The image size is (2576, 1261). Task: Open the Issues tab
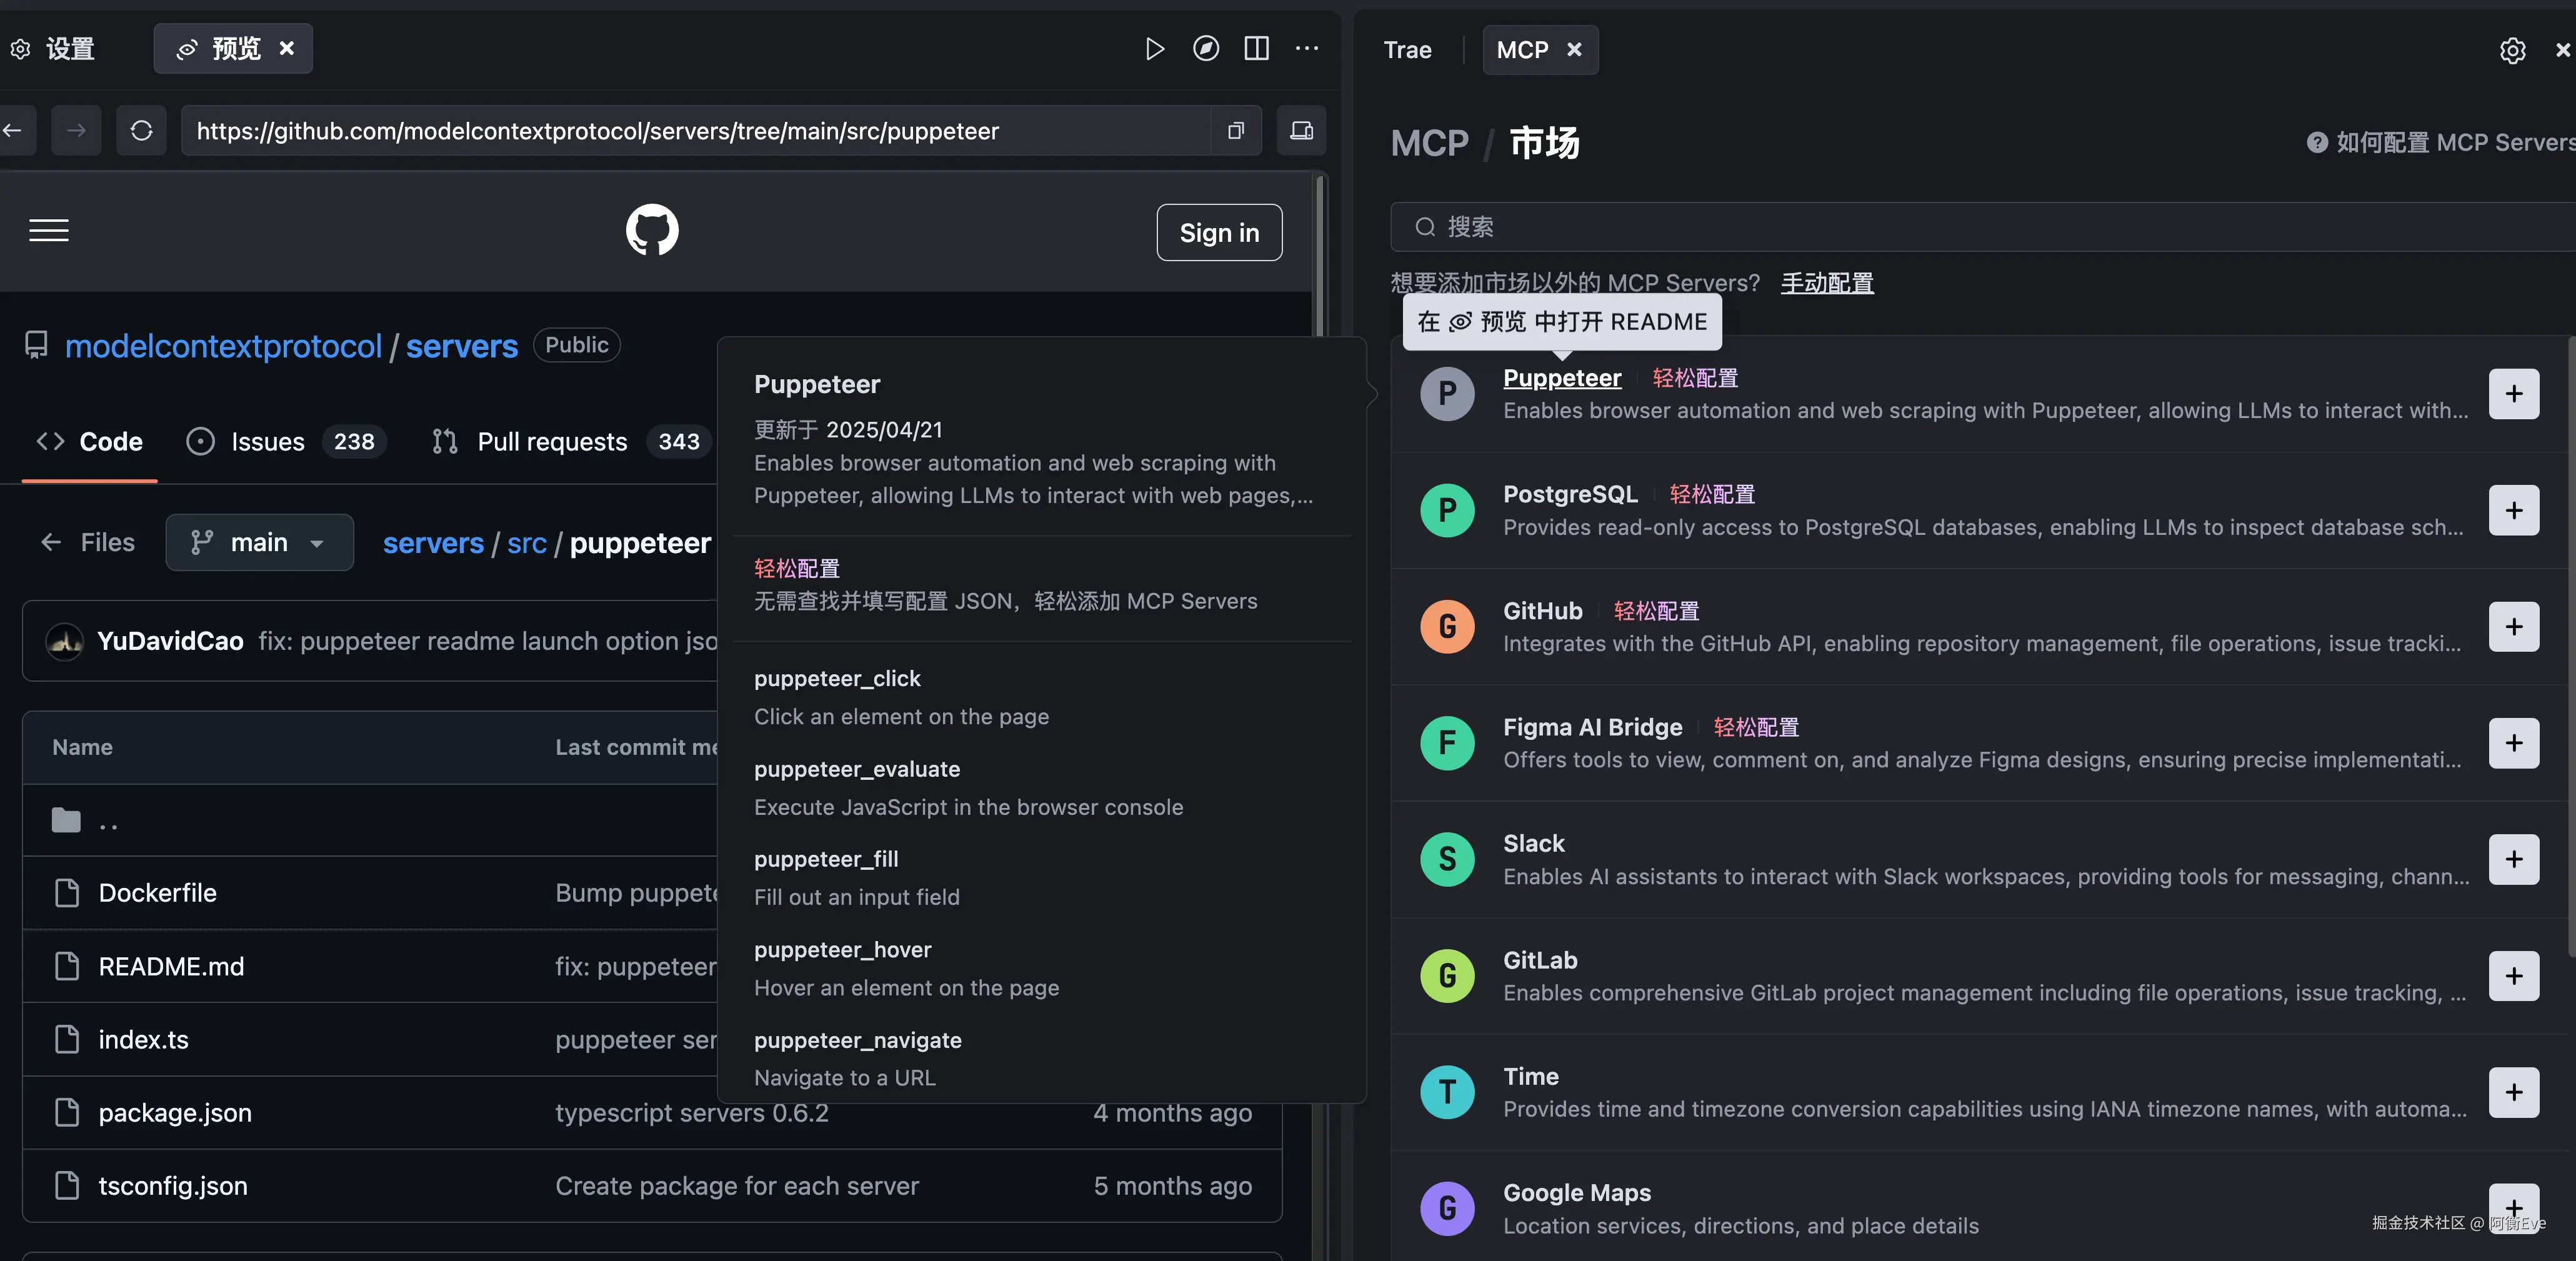pos(267,441)
